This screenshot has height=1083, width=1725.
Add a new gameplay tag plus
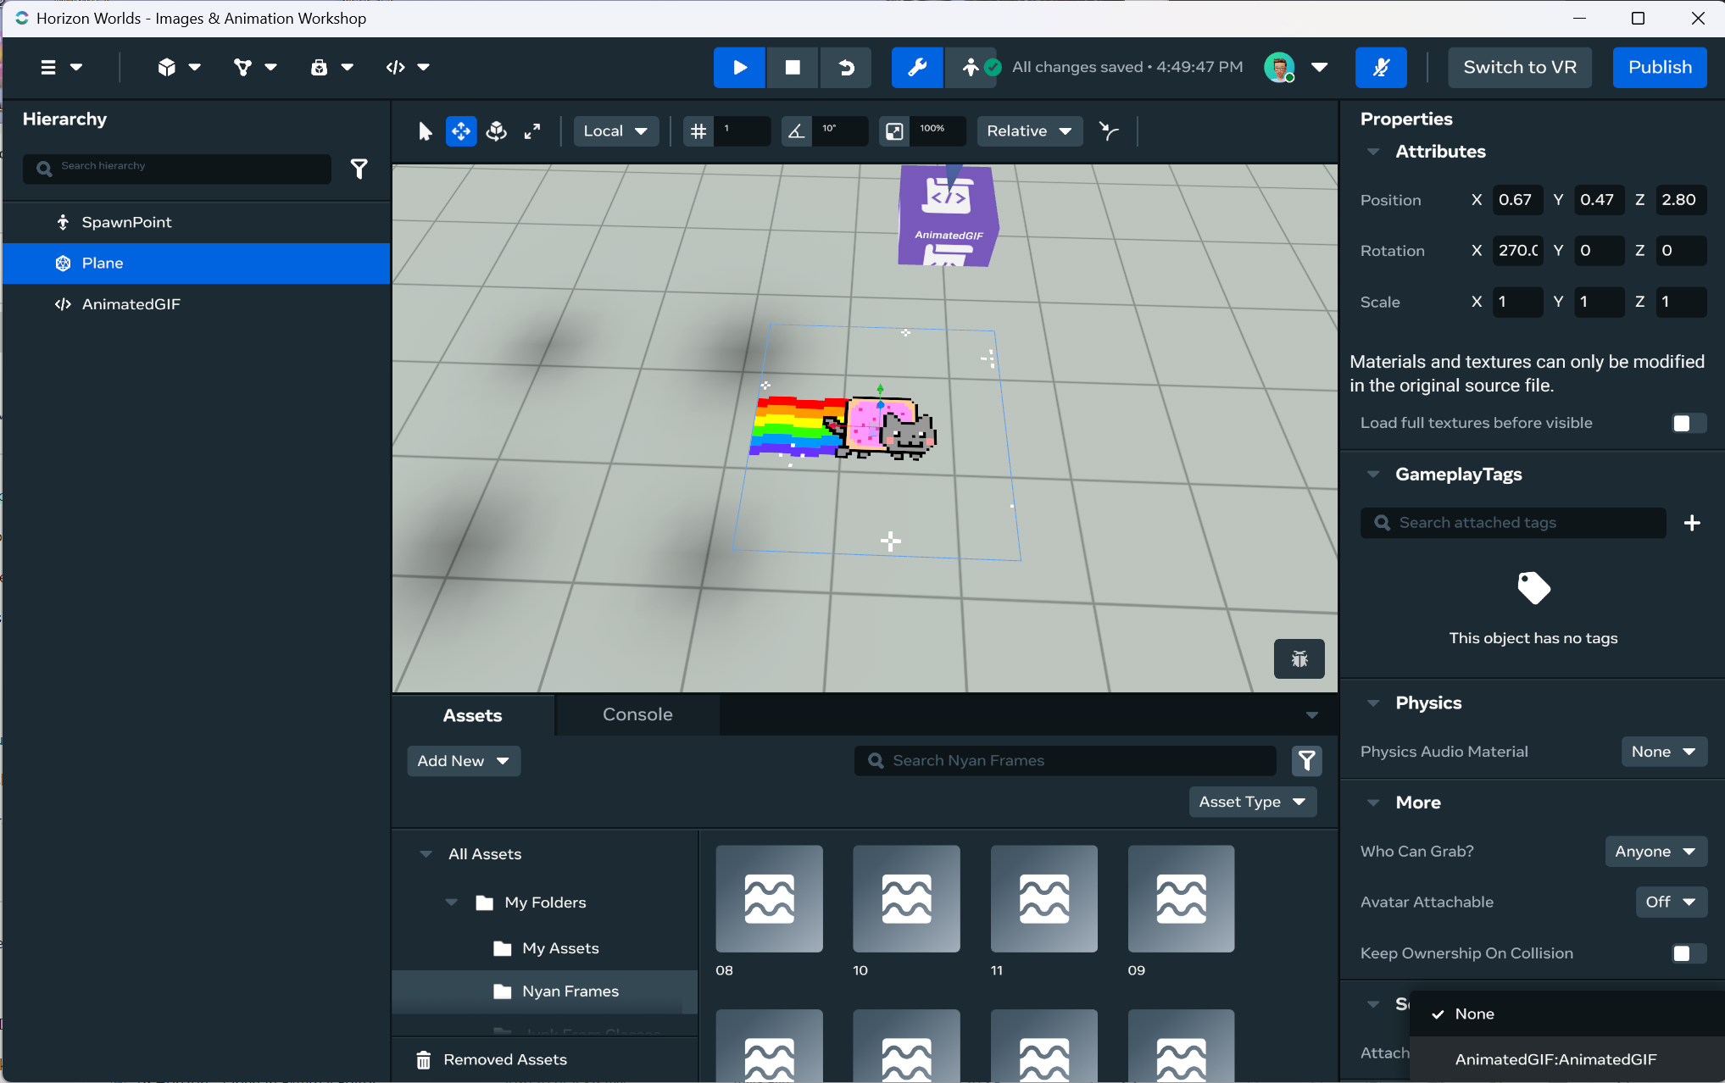point(1692,523)
